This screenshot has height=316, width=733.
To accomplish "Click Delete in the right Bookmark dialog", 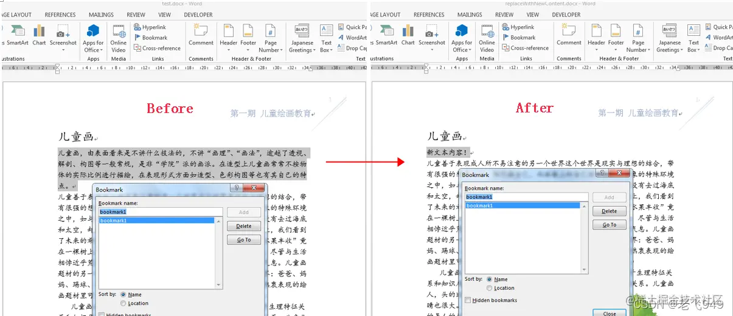I will tap(609, 211).
